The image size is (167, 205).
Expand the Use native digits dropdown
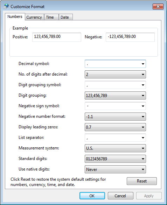pos(115,169)
